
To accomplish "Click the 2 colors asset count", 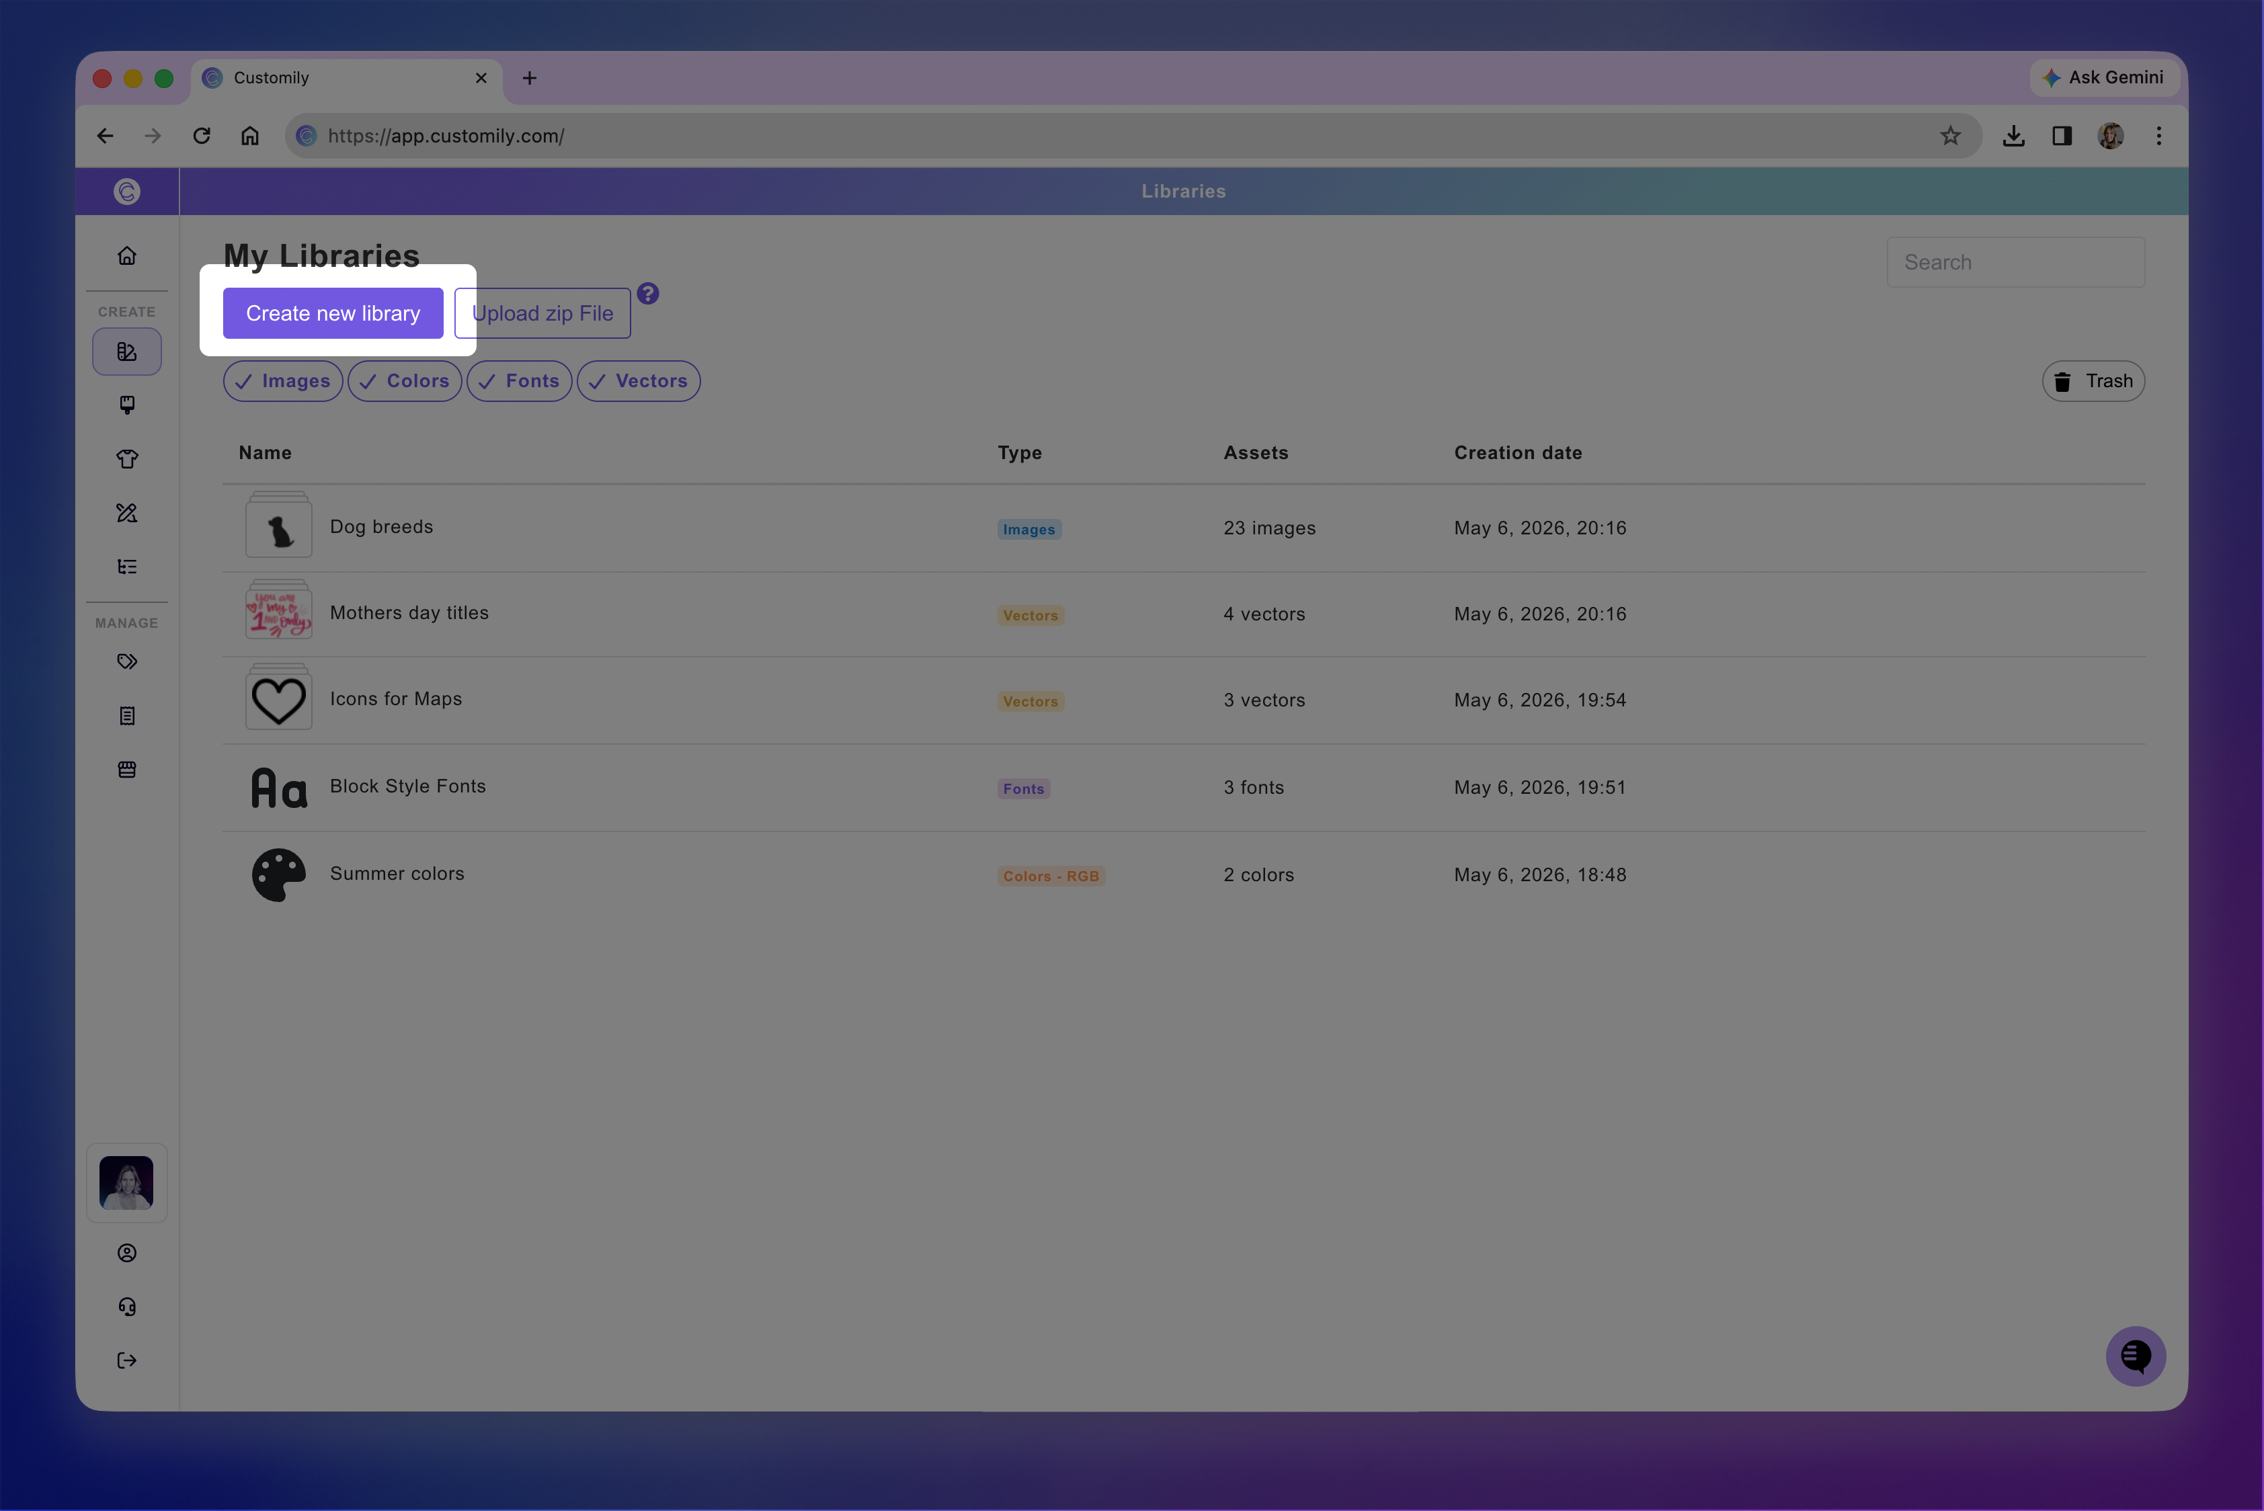I will coord(1259,875).
